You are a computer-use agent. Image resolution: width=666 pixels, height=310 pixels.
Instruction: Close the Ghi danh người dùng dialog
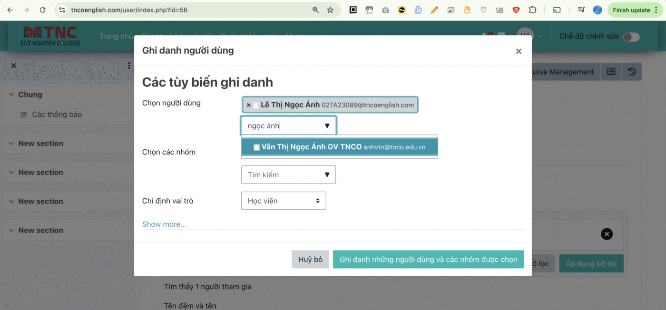coord(519,51)
